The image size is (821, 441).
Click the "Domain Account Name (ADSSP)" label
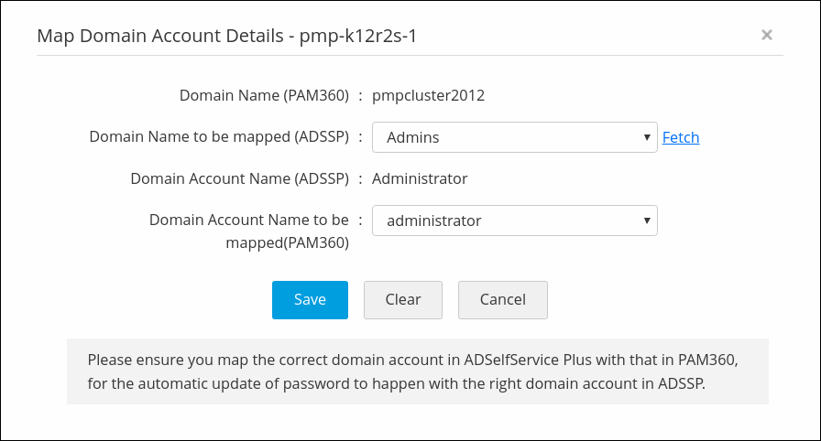click(x=239, y=178)
